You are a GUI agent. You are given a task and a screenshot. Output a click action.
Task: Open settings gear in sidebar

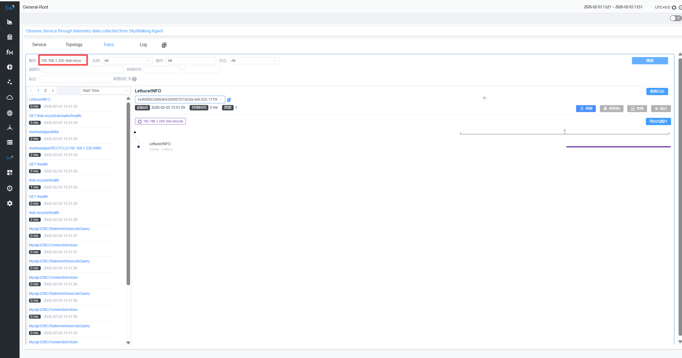point(10,204)
